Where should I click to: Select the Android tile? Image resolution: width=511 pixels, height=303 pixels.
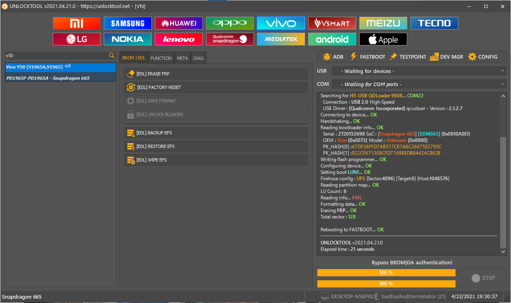(x=332, y=39)
